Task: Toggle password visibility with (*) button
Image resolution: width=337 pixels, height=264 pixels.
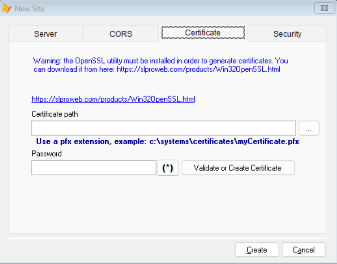Action: [168, 168]
